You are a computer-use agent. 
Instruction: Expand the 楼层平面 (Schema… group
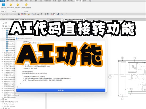pos(3,57)
